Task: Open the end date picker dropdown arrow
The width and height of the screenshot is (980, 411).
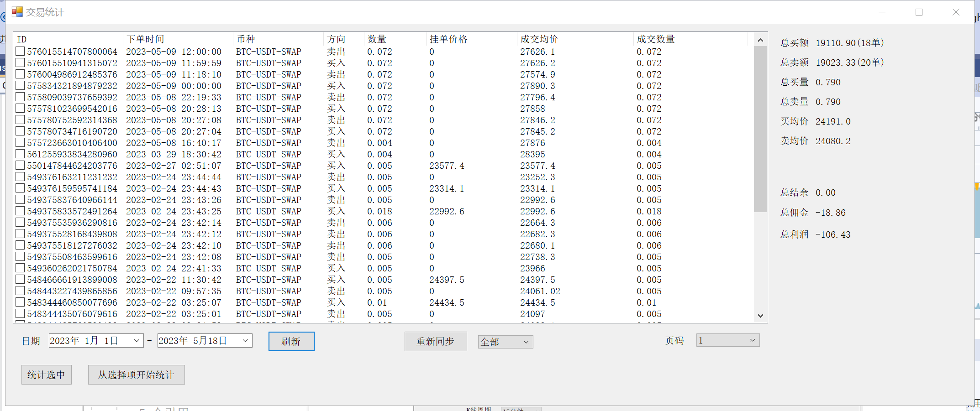Action: click(245, 340)
